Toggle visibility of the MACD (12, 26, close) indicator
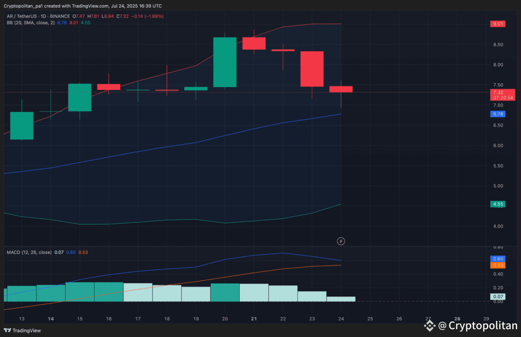This screenshot has width=521, height=337. (30, 252)
